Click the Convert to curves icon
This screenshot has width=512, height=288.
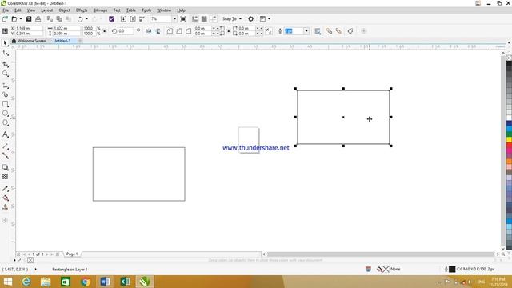(350, 31)
